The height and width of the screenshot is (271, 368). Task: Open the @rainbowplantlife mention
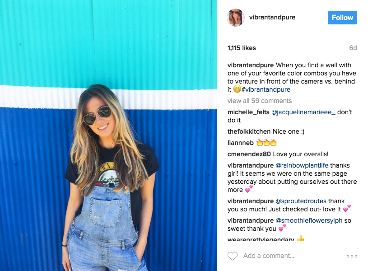pos(302,166)
